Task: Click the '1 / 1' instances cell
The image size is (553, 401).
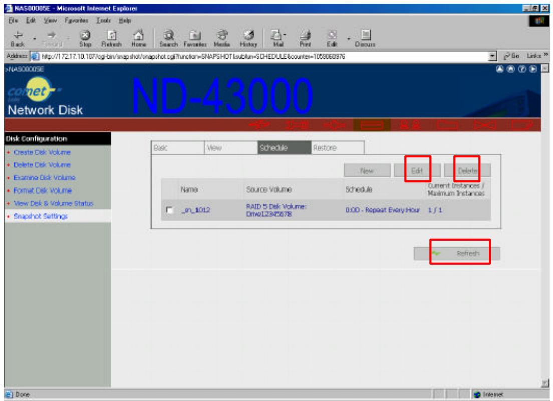Action: (x=435, y=210)
